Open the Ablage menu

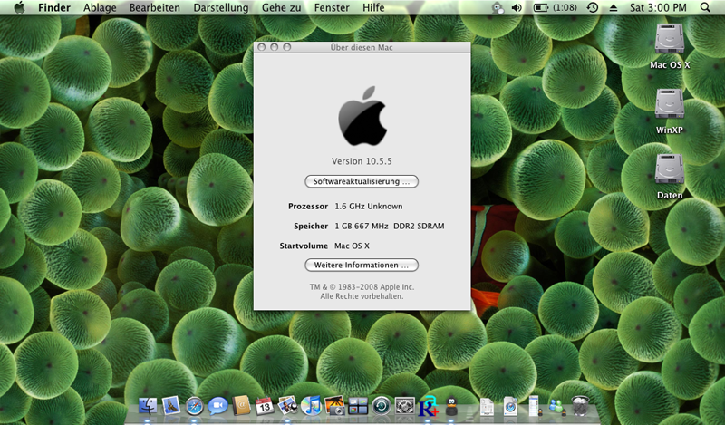point(100,7)
